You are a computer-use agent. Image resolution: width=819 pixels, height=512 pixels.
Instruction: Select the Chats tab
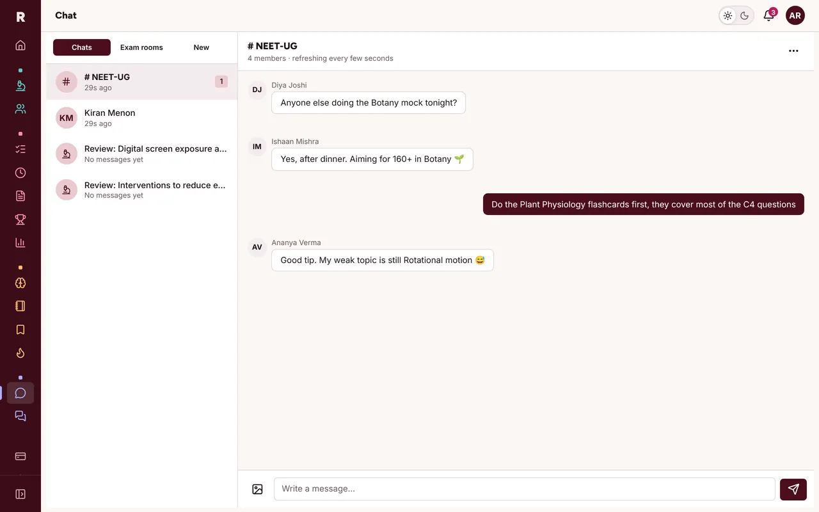point(82,47)
